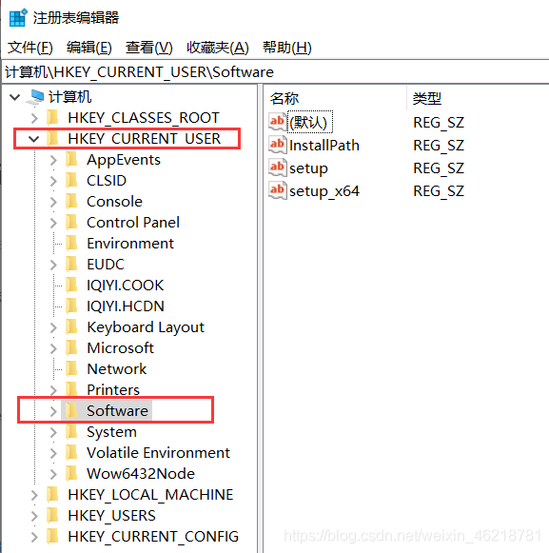Click the HKEY_CURRENT_CONFIG folder icon

tap(53, 537)
